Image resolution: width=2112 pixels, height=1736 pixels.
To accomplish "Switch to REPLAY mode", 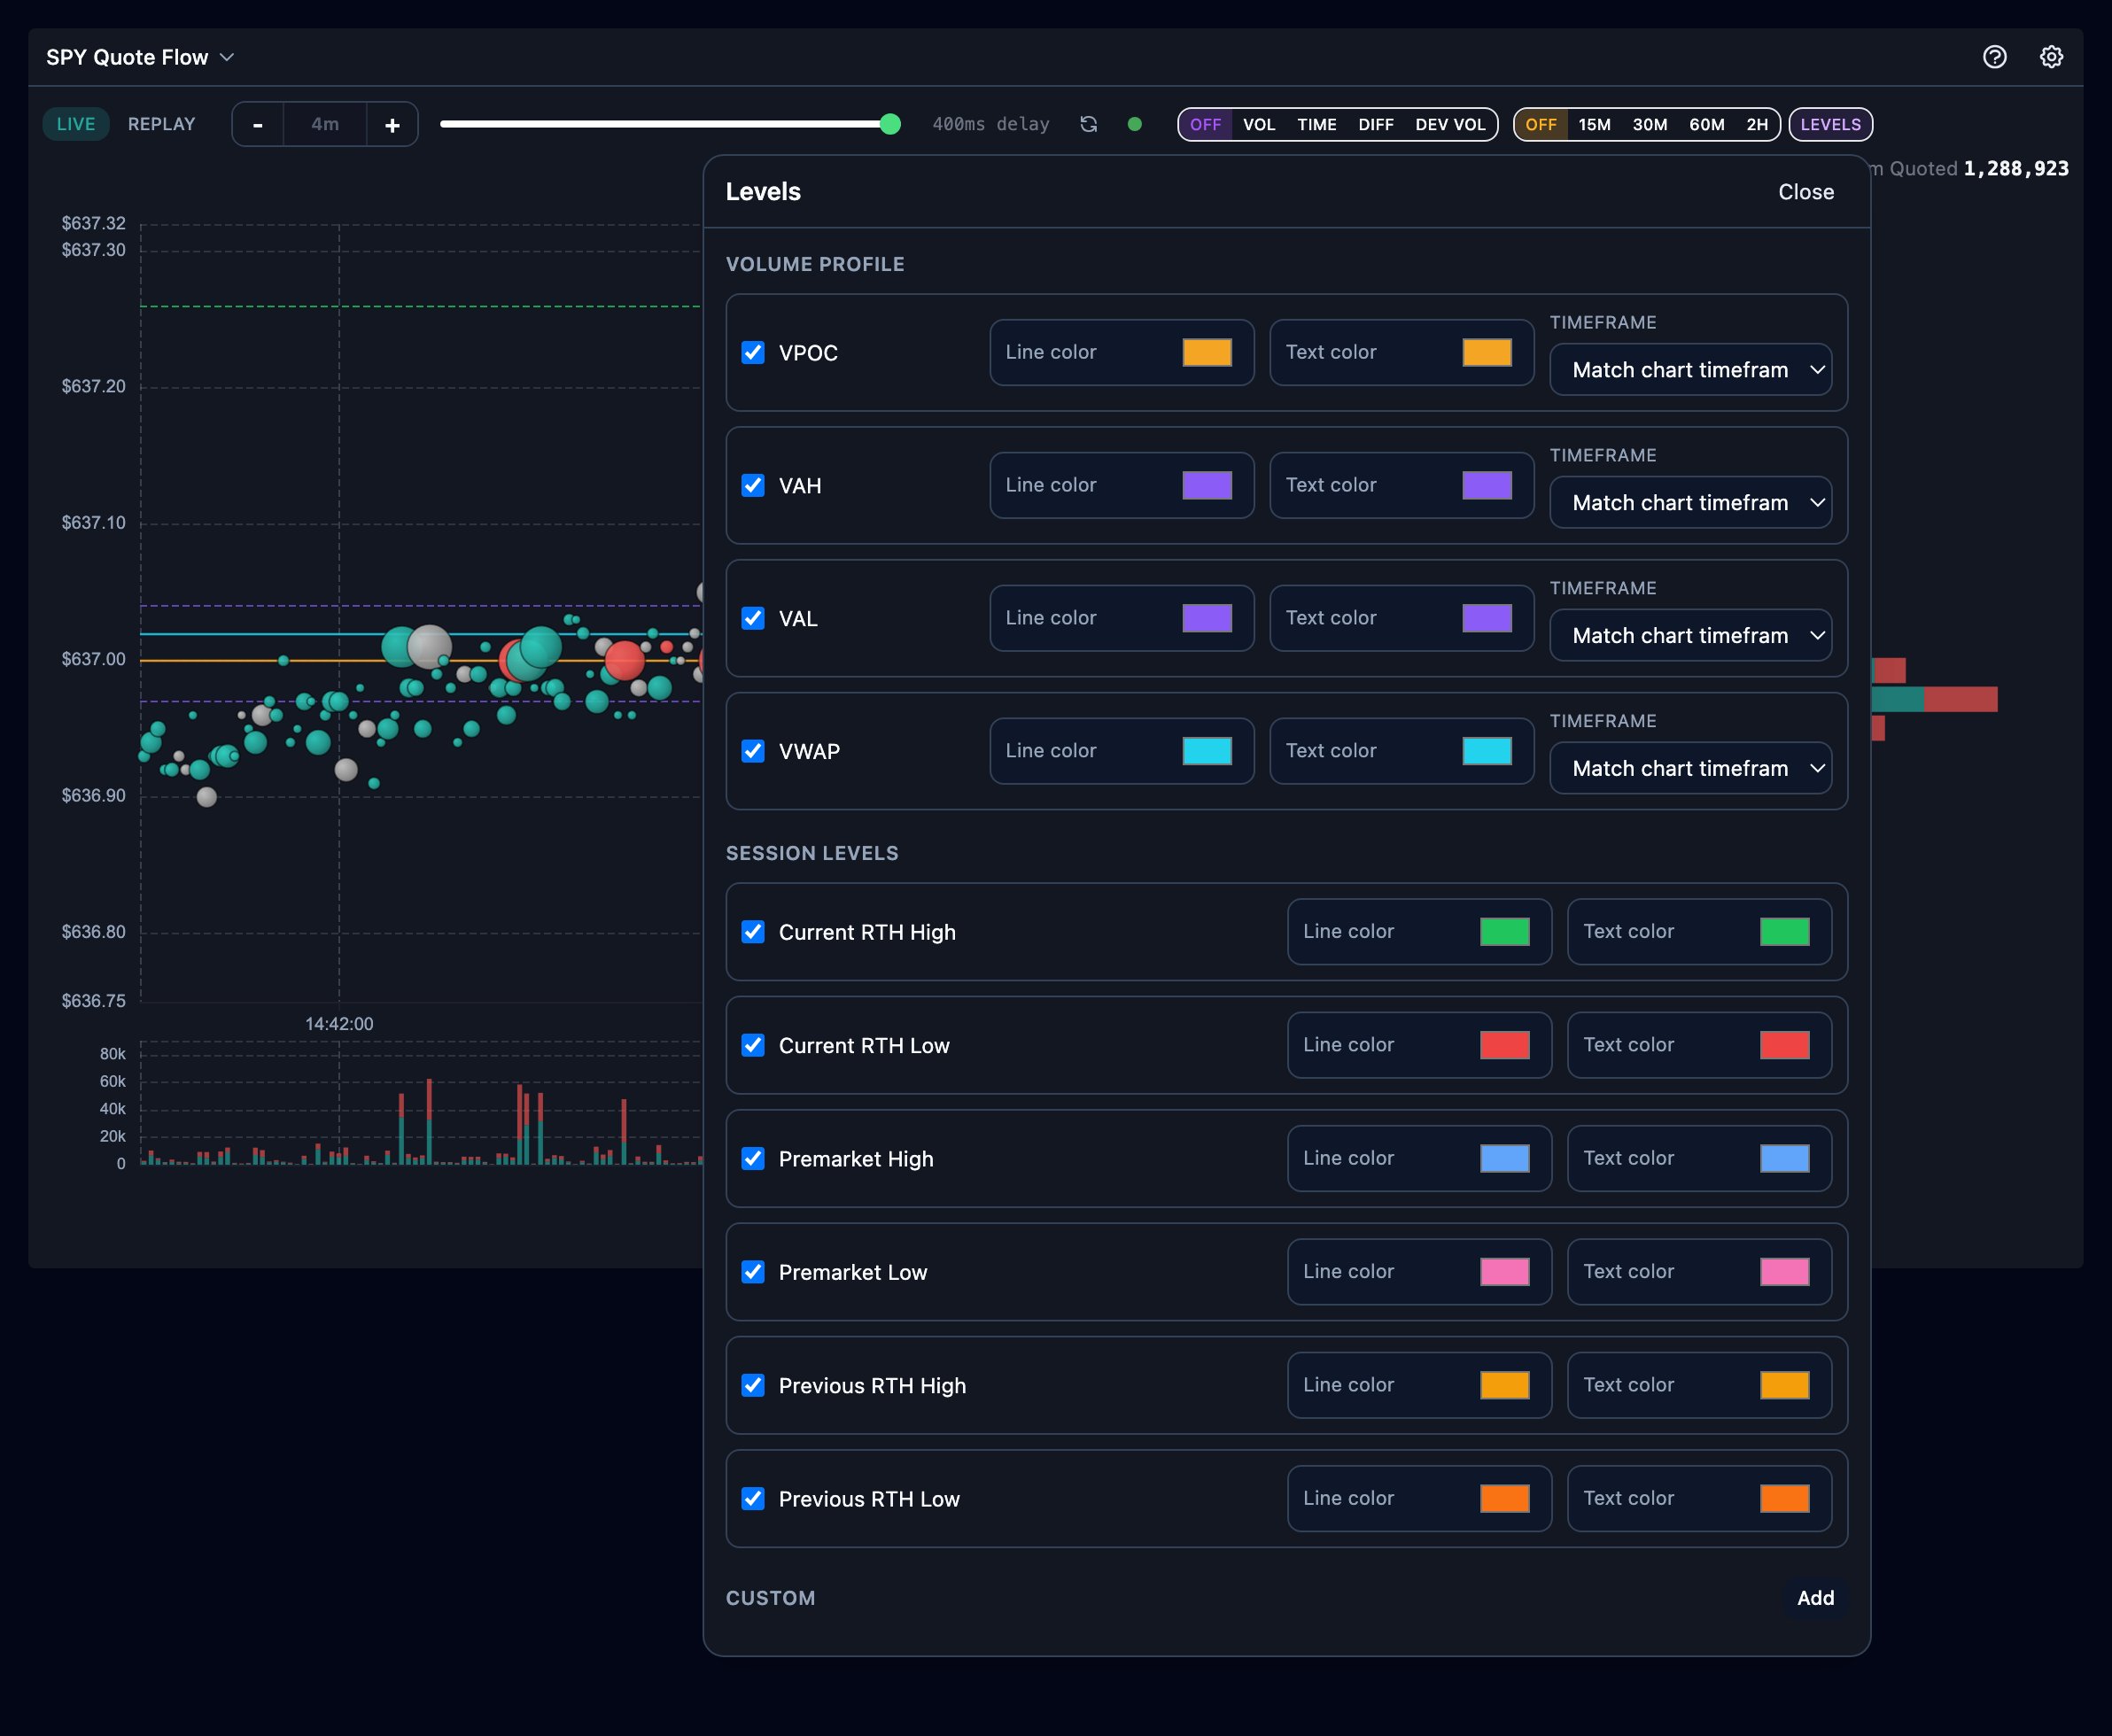I will coord(161,124).
